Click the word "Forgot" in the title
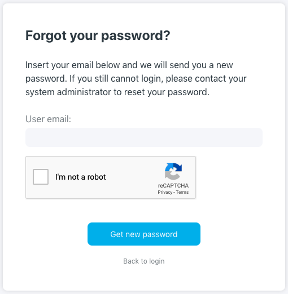288x294 pixels. pos(46,35)
